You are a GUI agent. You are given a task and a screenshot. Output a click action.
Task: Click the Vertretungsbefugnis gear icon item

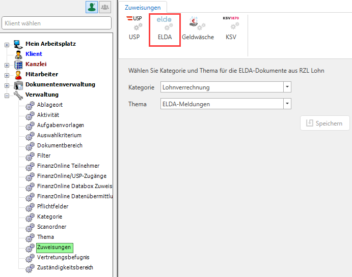point(63,257)
